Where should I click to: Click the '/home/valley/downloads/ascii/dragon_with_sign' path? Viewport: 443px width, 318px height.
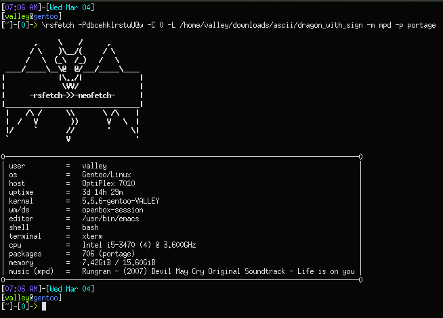(x=271, y=25)
